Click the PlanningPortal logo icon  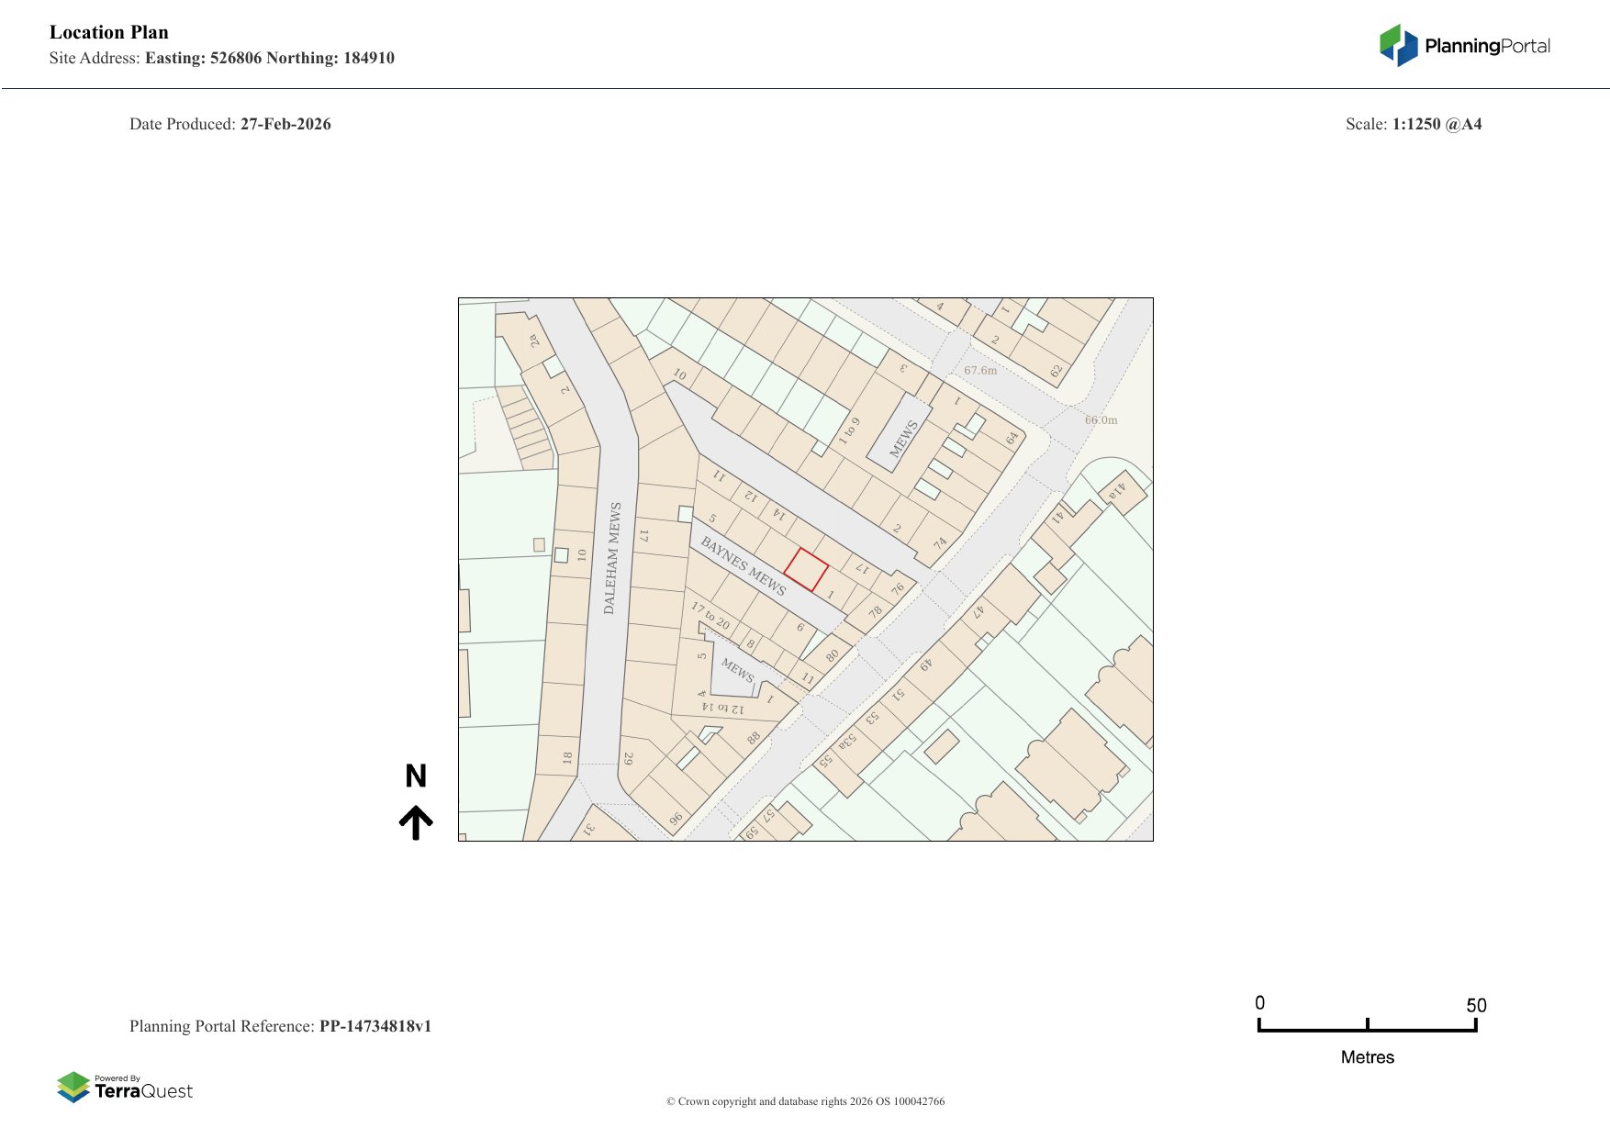click(x=1398, y=46)
